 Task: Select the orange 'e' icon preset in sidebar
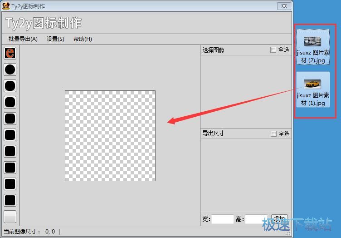click(10, 53)
